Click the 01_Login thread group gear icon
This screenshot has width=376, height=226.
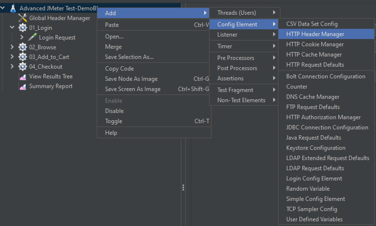tap(23, 28)
